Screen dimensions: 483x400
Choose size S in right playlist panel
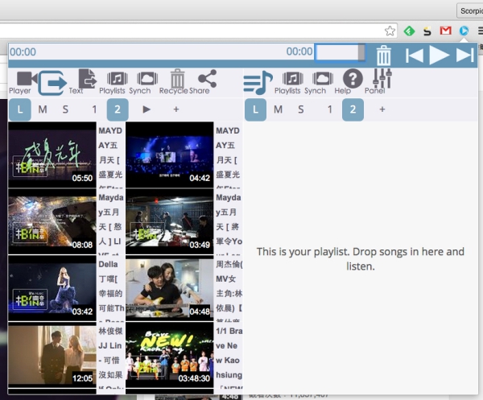click(x=301, y=109)
